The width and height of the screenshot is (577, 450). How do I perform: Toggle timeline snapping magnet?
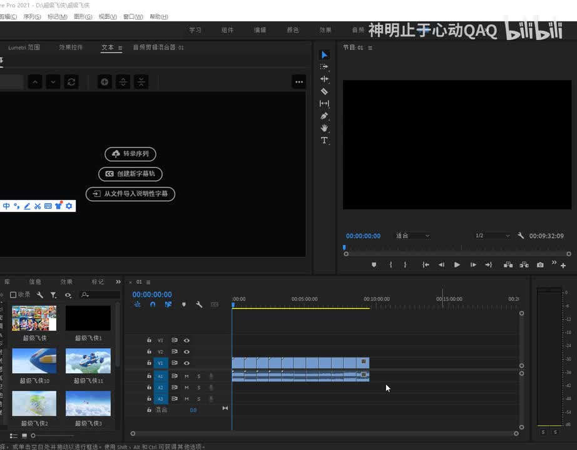pos(153,304)
